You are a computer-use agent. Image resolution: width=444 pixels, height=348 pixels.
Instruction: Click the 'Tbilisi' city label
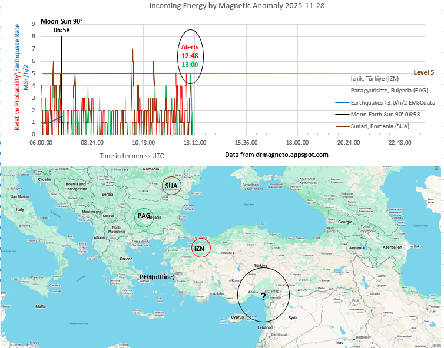(365, 227)
